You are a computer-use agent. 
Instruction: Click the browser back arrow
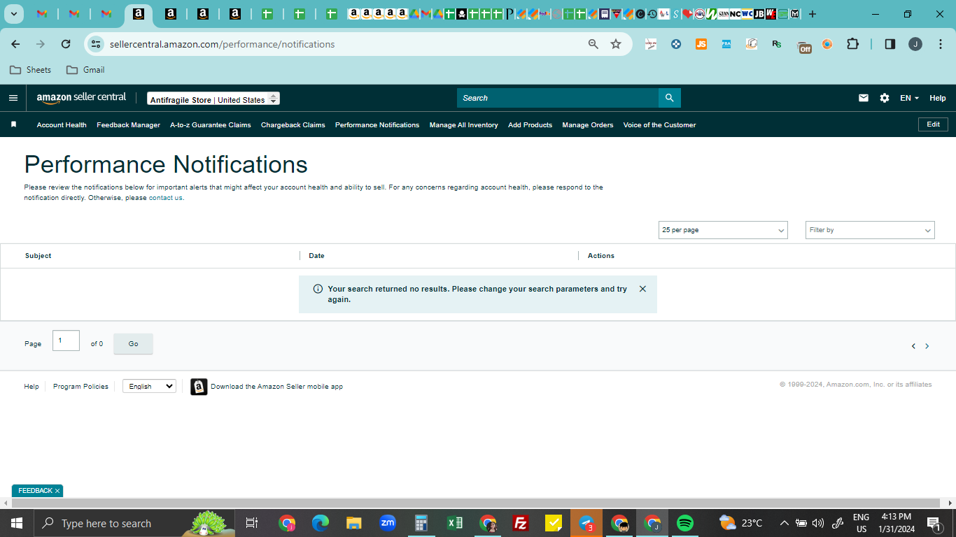tap(15, 44)
